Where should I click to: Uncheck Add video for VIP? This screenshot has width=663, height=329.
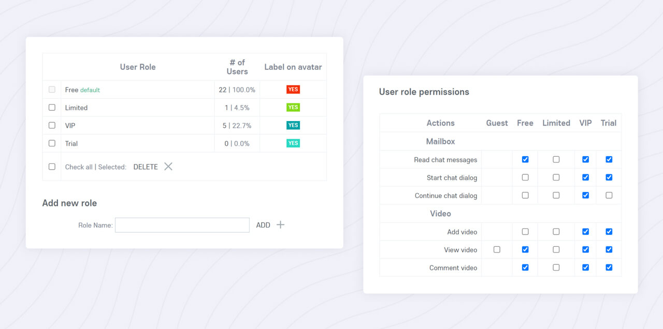pos(585,232)
